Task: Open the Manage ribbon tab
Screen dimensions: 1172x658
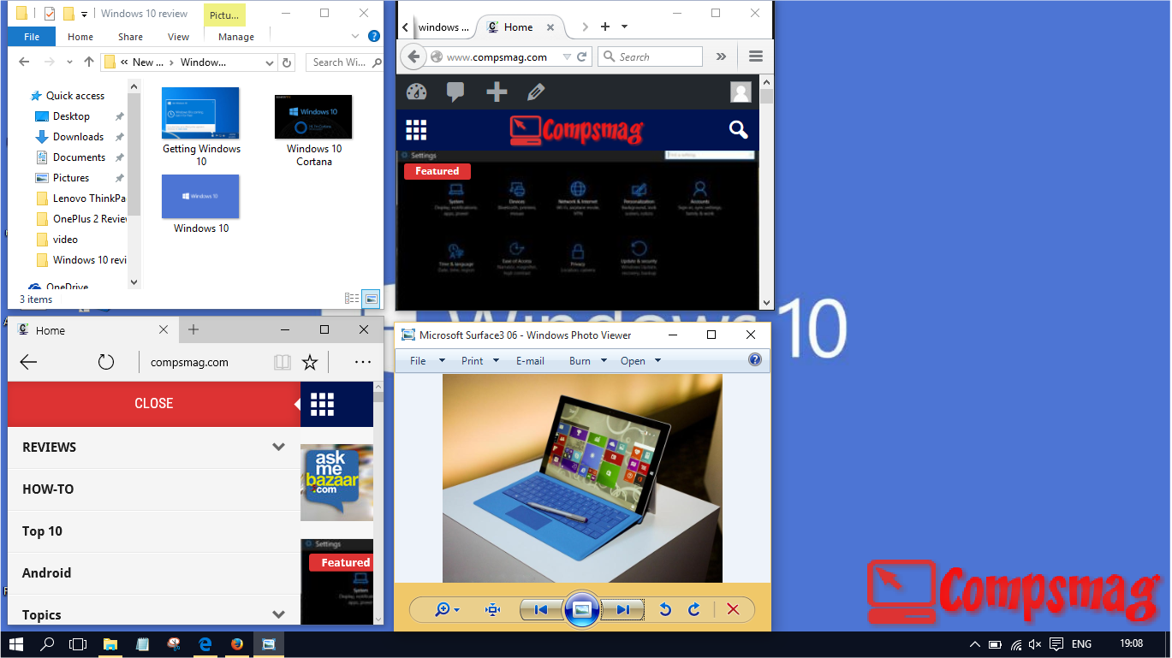Action: pyautogui.click(x=236, y=37)
